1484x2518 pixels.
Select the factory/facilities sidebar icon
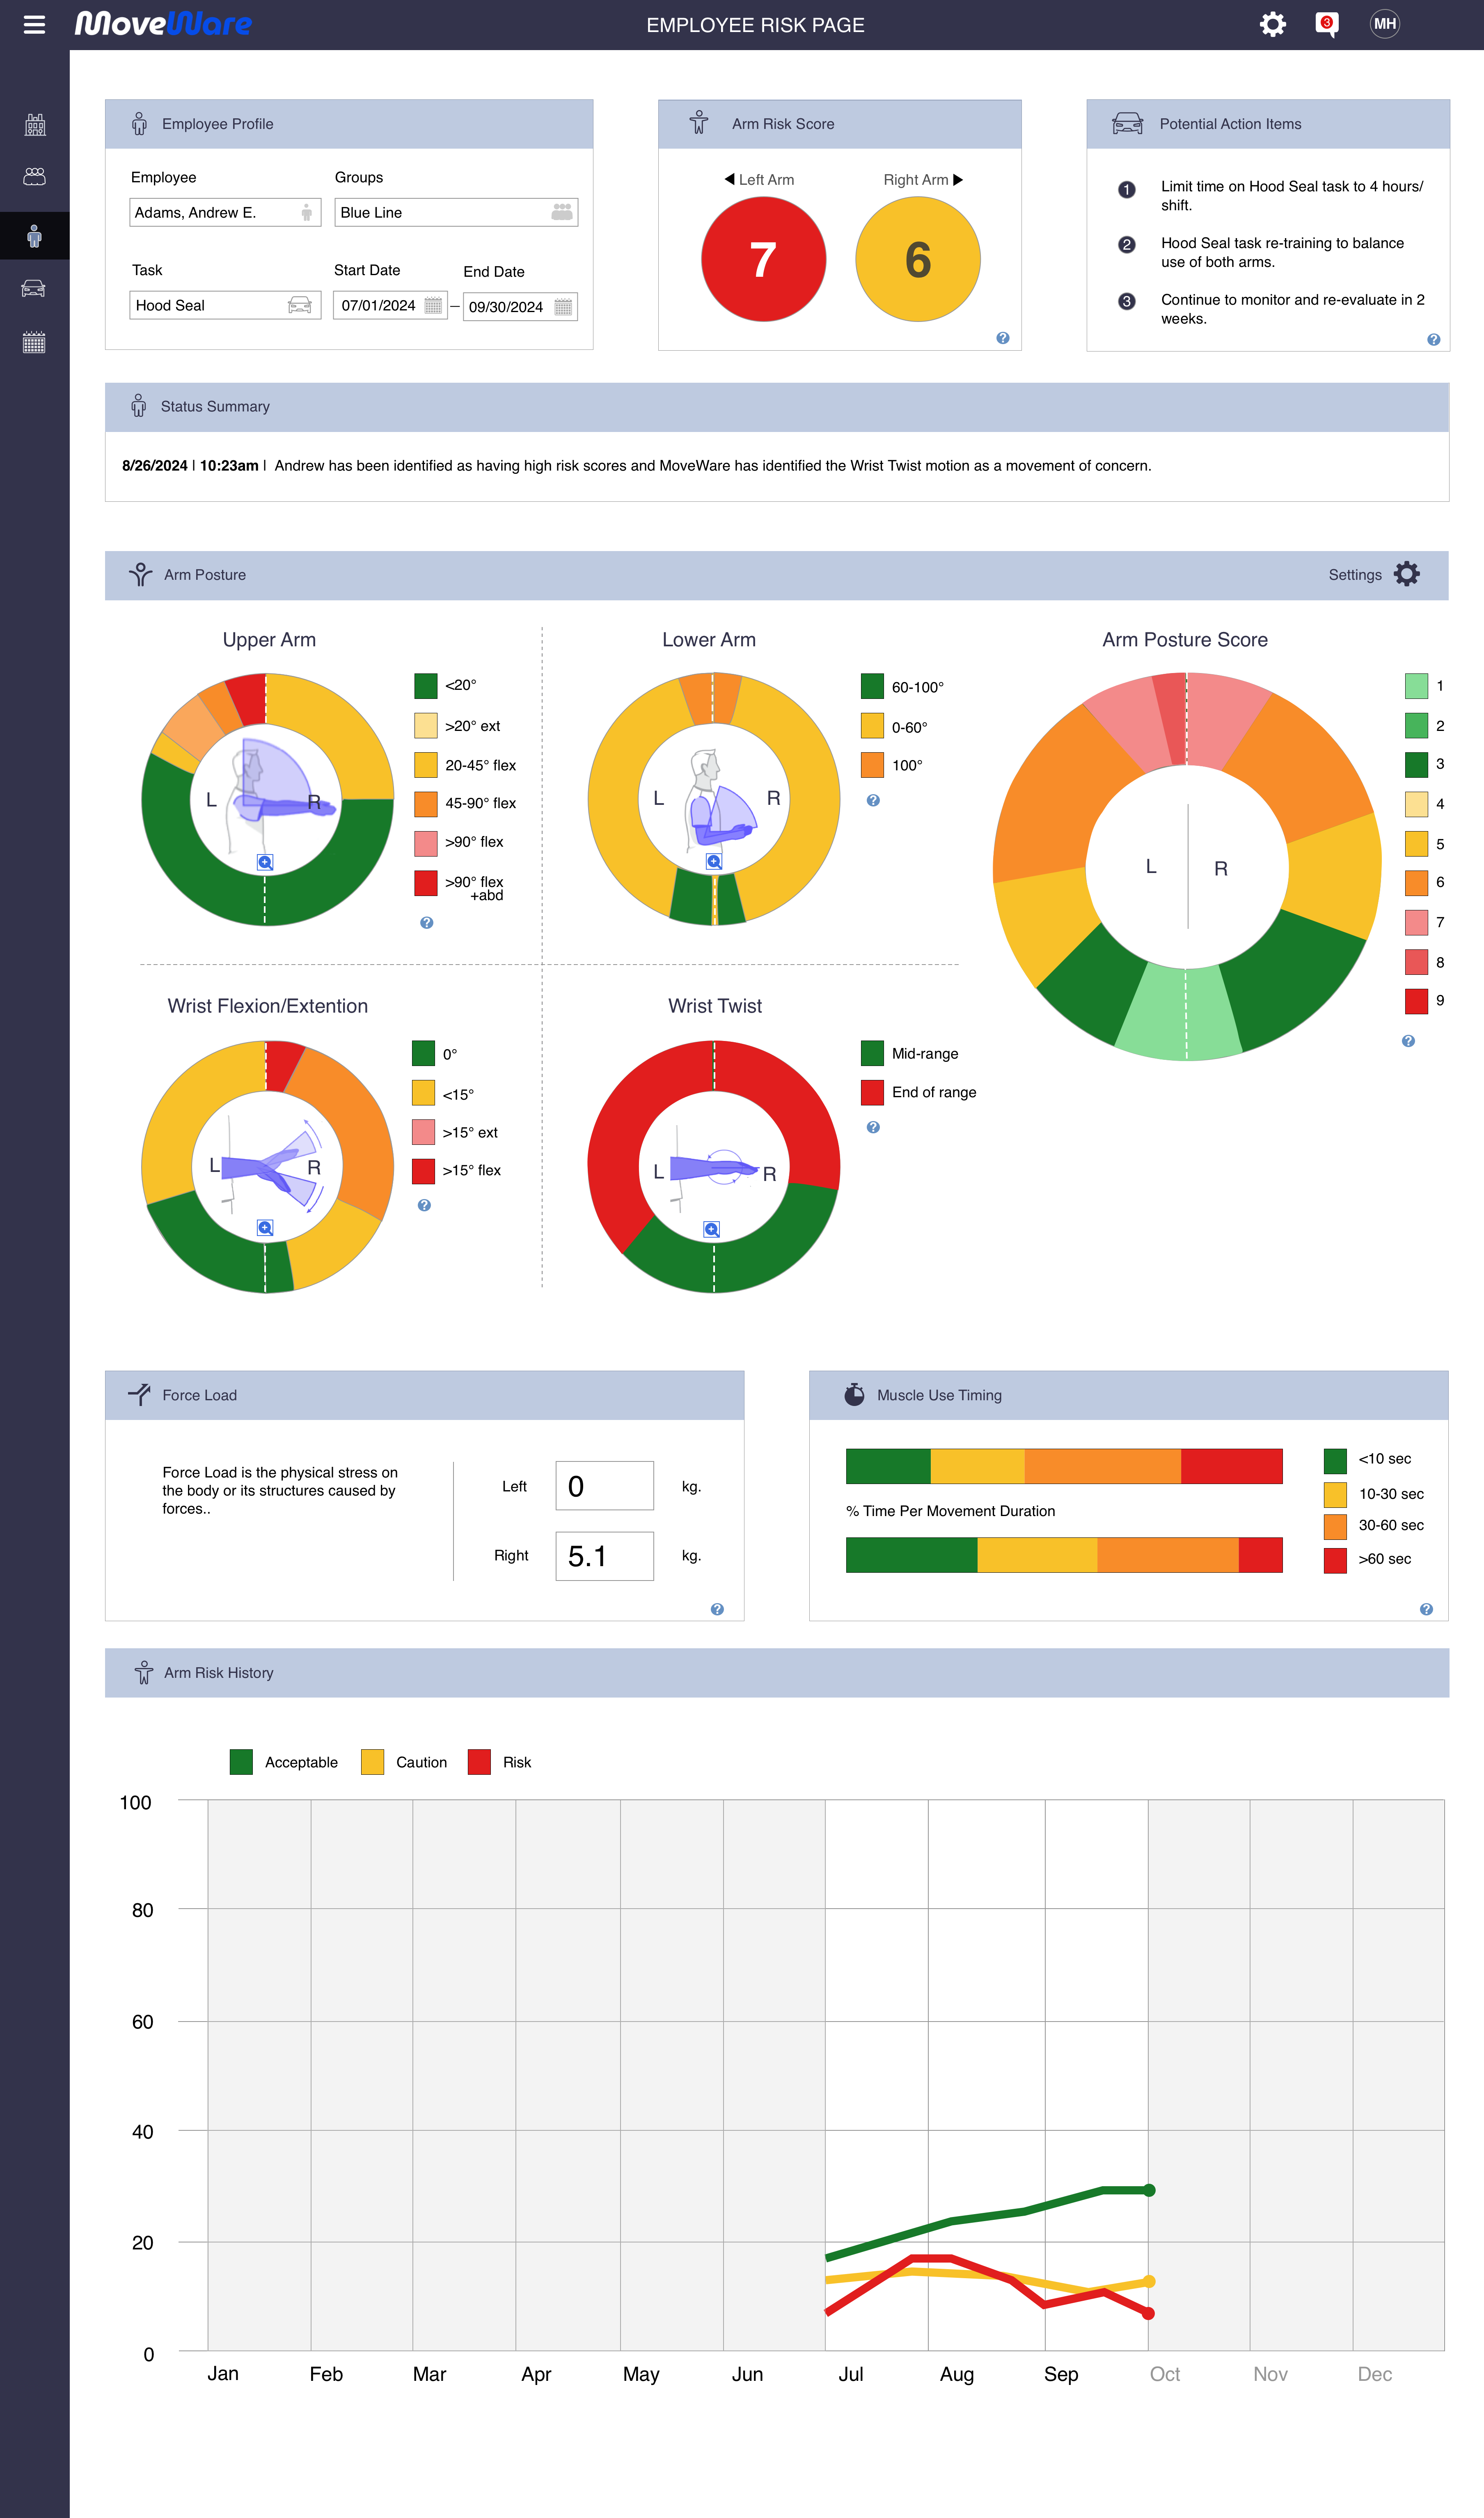point(34,124)
